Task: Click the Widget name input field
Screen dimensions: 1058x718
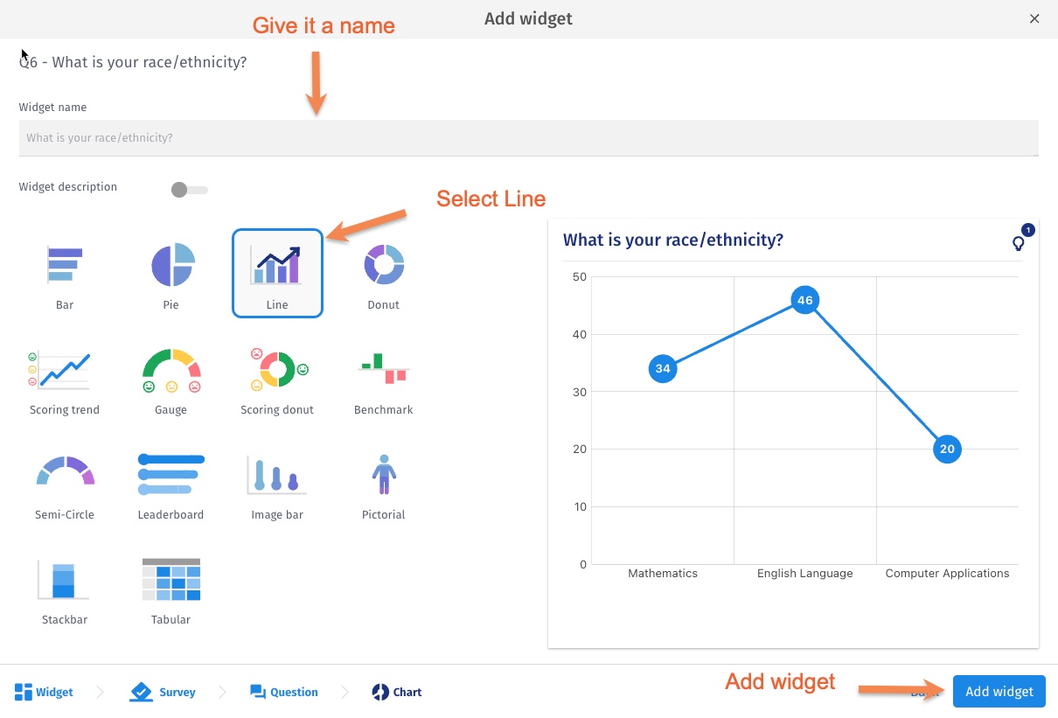Action: coord(528,138)
